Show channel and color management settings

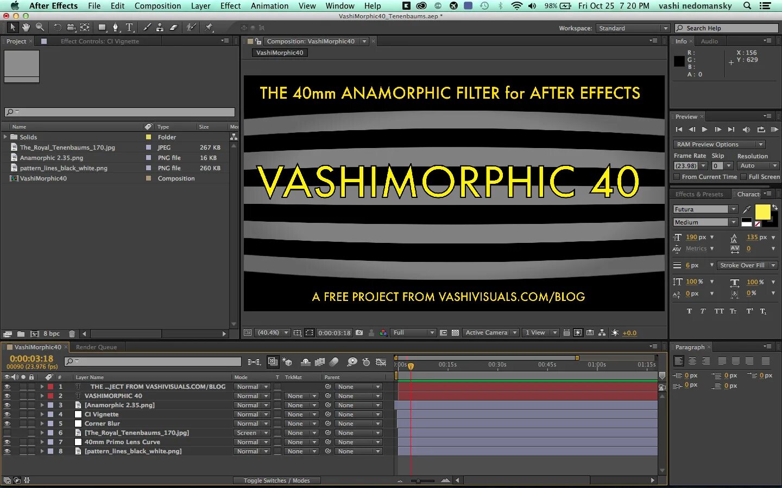point(383,332)
